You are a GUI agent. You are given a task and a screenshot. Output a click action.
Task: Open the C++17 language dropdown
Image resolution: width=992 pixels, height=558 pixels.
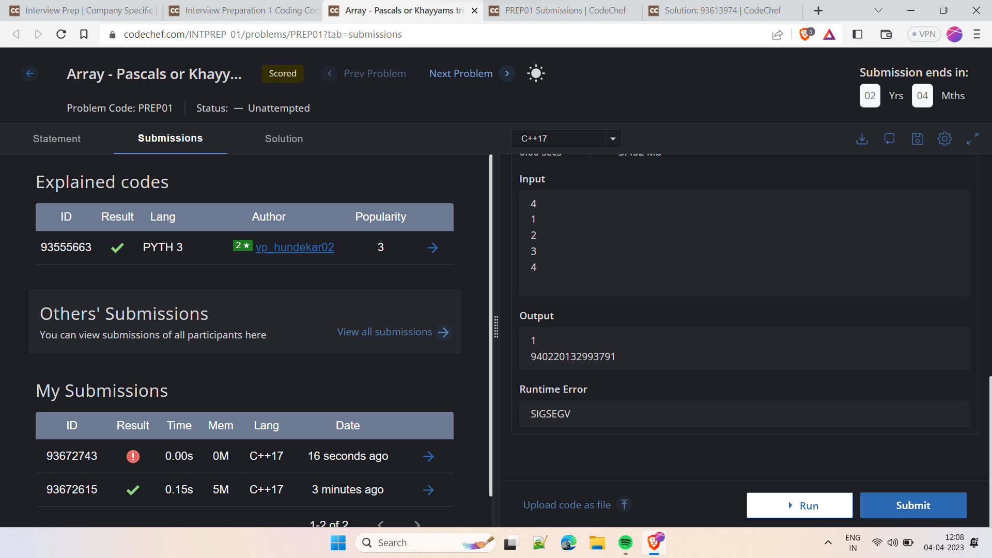coord(566,138)
